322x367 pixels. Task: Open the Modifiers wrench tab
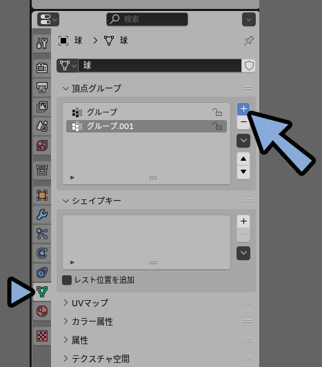click(x=42, y=215)
